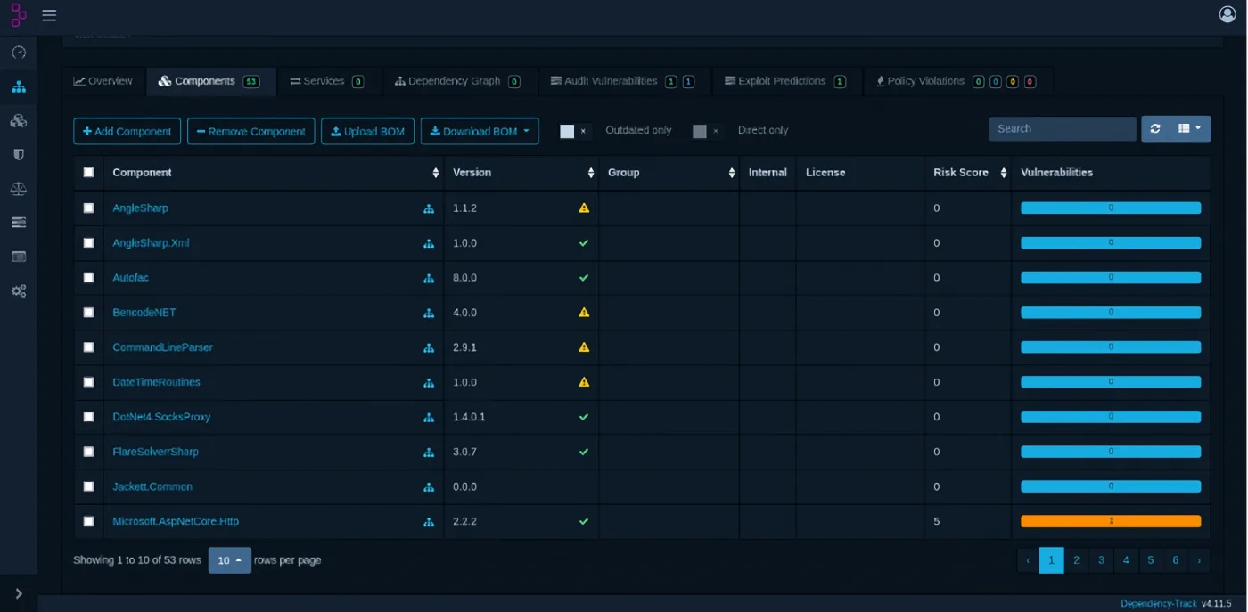Toggle the Direct only switch
The image size is (1248, 612).
click(x=707, y=131)
